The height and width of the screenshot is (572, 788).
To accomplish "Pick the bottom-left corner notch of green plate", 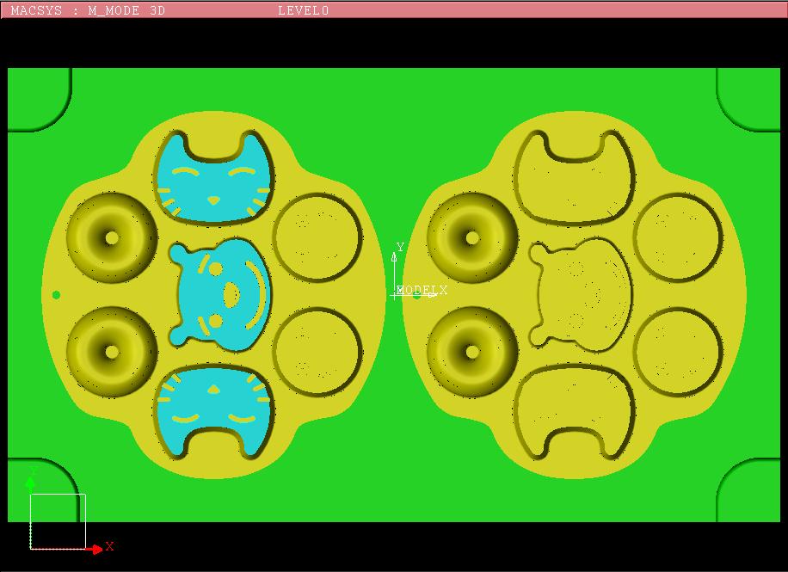I will point(43,490).
